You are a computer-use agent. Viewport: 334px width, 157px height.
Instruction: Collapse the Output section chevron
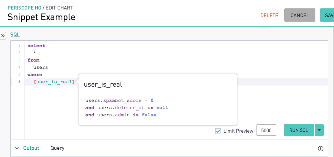tap(17, 148)
